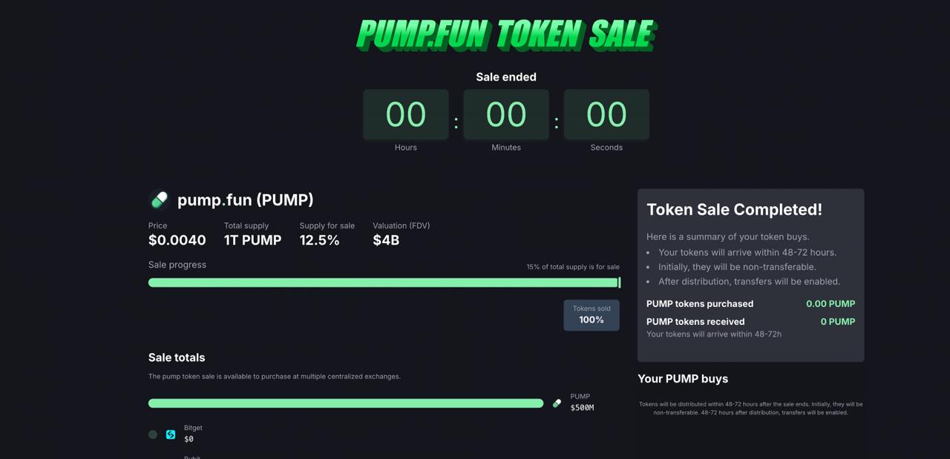Click the PUMP.FUN TOKEN SALE banner logo
Screen dimensions: 950x459
(506, 35)
